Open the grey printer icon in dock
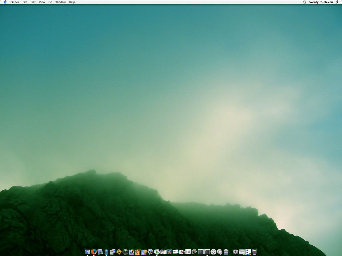The image size is (342, 256). coord(226,252)
